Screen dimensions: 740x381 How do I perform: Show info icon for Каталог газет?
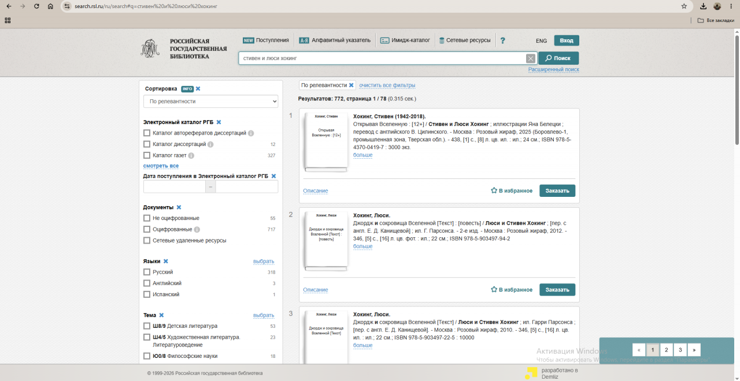click(x=191, y=155)
